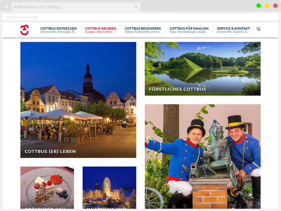This screenshot has width=281, height=211.
Task: Open the dessert plate image tile
Action: pyautogui.click(x=47, y=187)
